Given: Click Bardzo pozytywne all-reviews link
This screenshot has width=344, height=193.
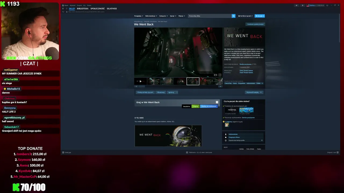Looking at the screenshot, I should 245,64.
